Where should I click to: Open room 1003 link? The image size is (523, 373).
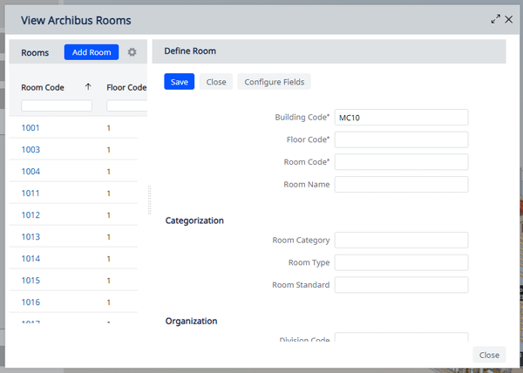coord(31,149)
